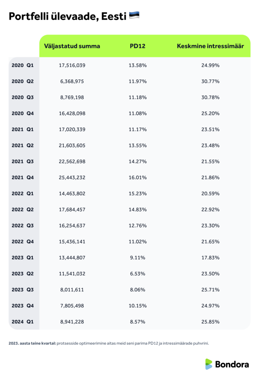
Task: Click the 30.78% interest rate cell
Action: point(210,97)
